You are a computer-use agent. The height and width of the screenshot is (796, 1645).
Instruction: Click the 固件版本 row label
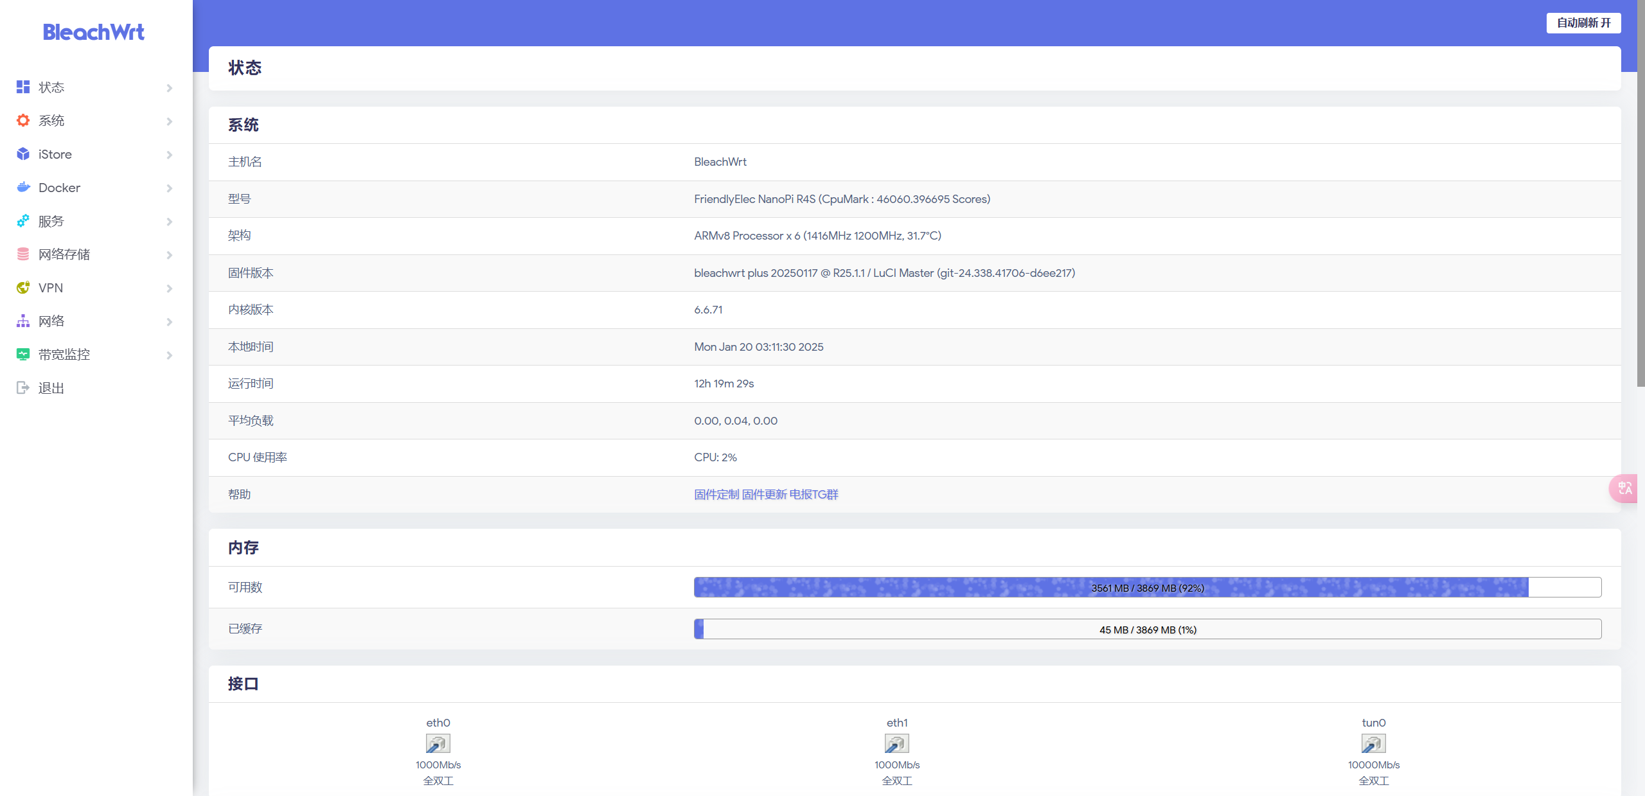click(251, 273)
